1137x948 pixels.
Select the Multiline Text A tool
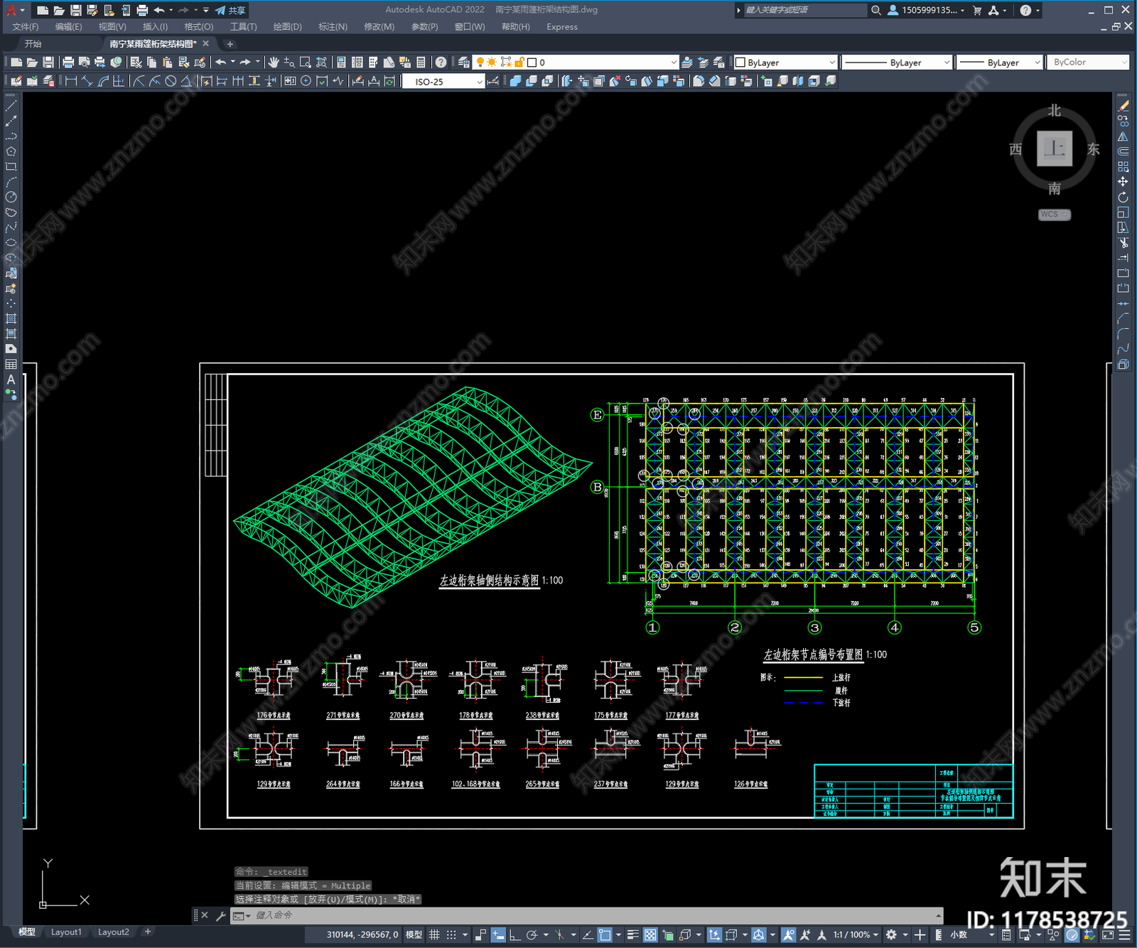tap(11, 379)
